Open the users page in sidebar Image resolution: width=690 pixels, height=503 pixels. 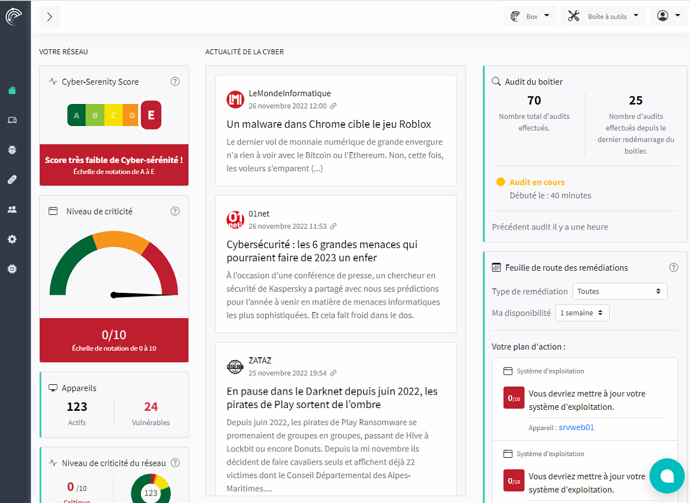12,209
